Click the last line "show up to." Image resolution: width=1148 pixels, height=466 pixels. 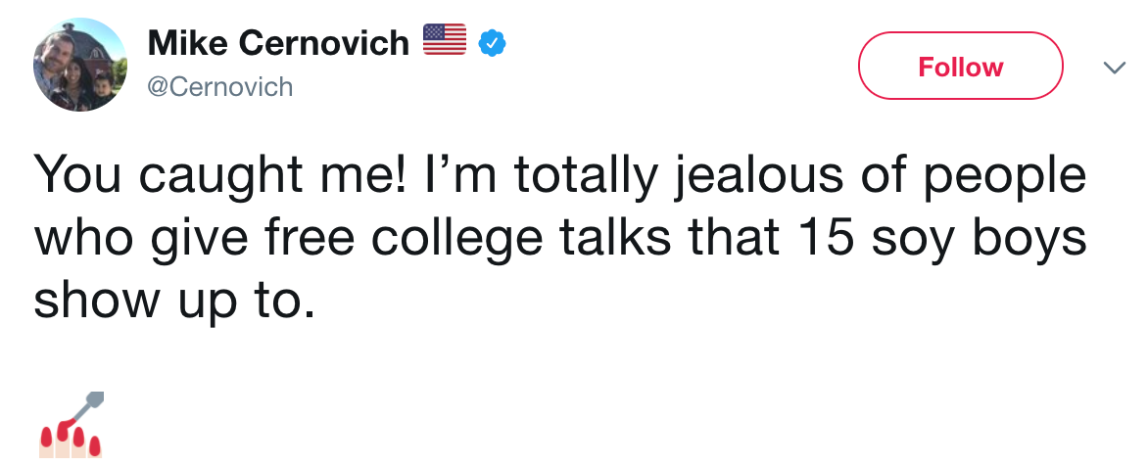click(x=175, y=303)
